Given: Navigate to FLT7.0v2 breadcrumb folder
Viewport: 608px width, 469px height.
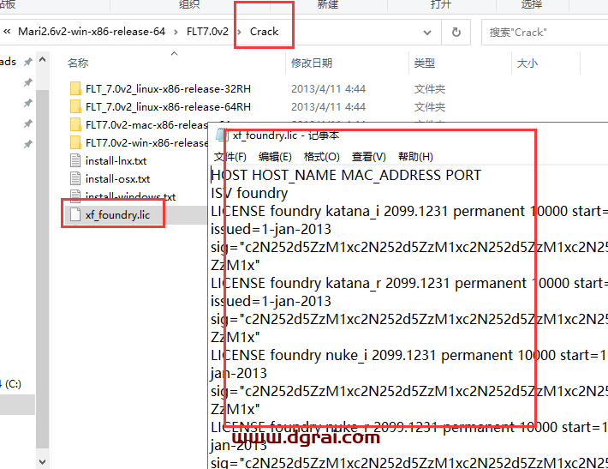Looking at the screenshot, I should tap(207, 32).
